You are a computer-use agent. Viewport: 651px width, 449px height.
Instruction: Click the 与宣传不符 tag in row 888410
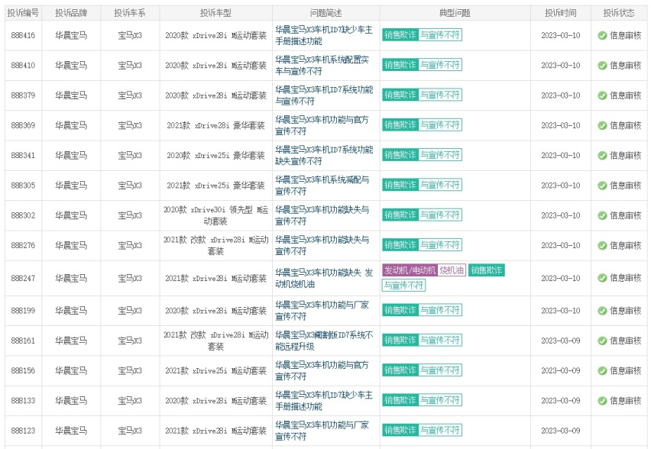point(439,65)
